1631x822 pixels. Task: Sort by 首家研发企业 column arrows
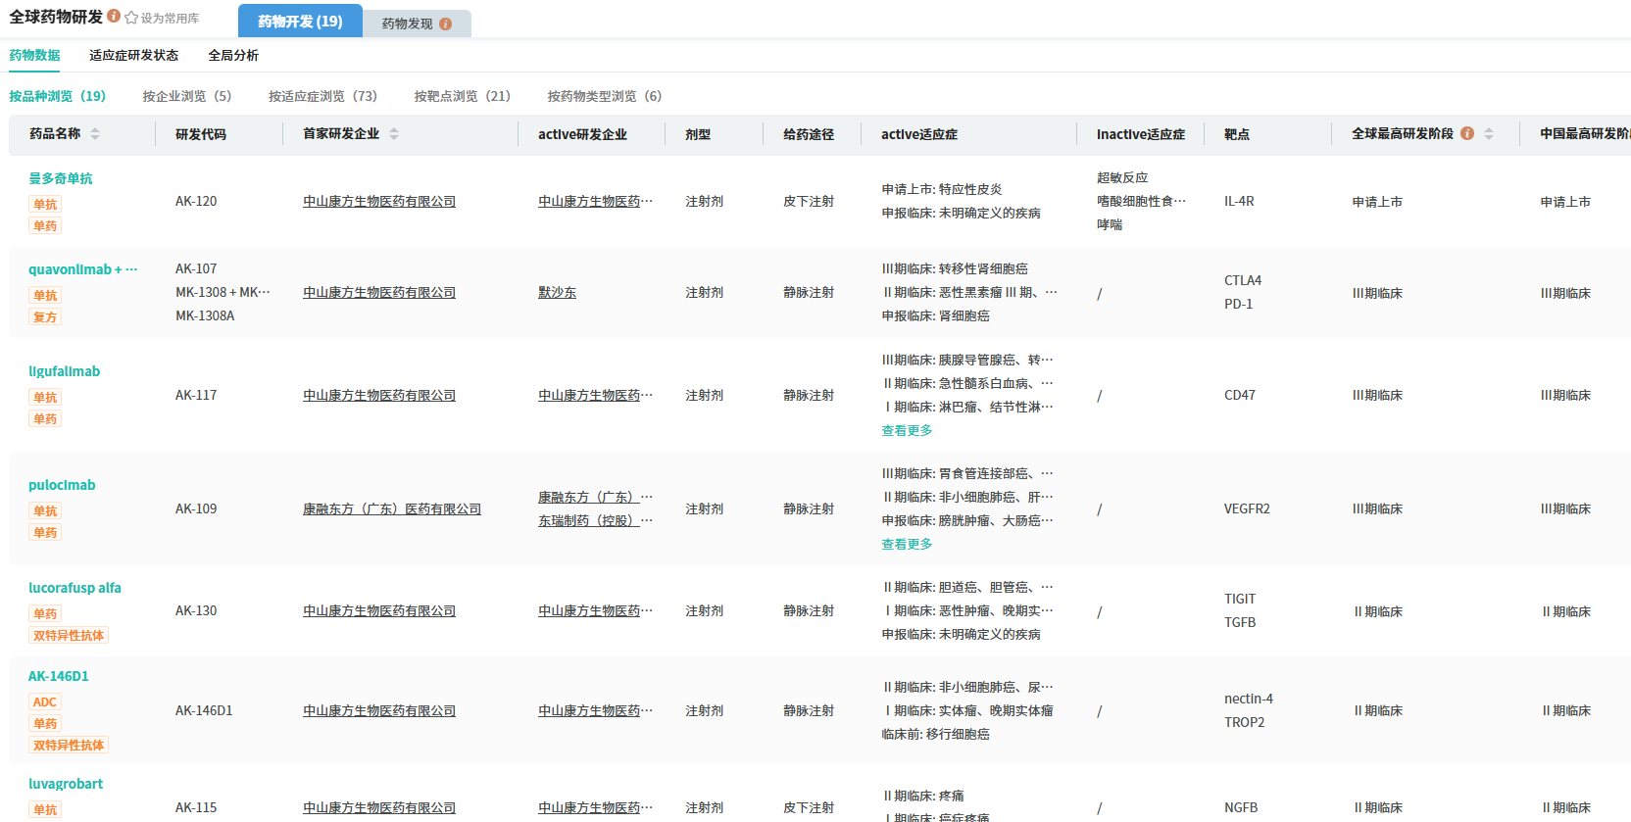click(x=394, y=133)
